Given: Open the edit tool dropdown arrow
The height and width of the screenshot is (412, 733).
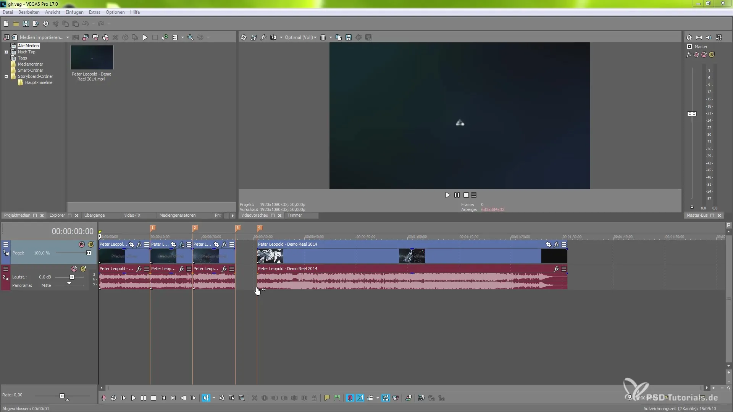Looking at the screenshot, I should tap(214, 398).
